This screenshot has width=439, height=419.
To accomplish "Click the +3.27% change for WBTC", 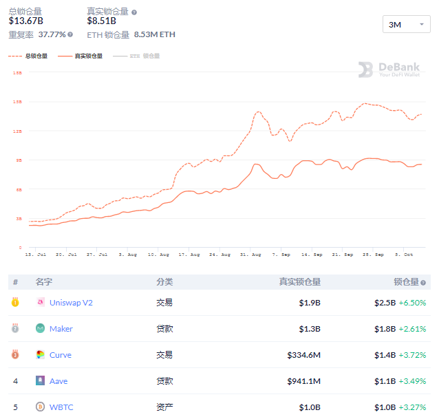I will click(412, 407).
